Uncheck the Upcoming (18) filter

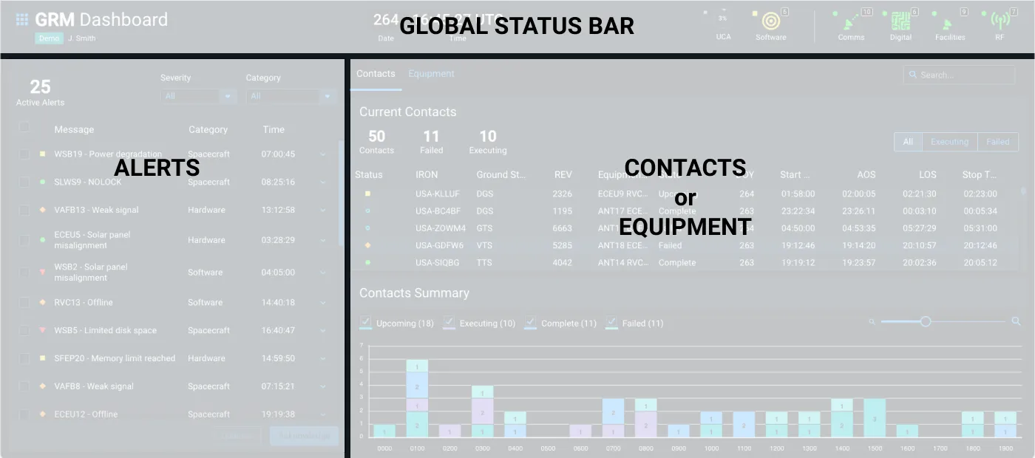tap(365, 322)
